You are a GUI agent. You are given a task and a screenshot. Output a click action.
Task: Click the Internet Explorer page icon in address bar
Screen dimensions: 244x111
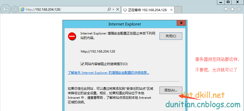tap(23, 10)
